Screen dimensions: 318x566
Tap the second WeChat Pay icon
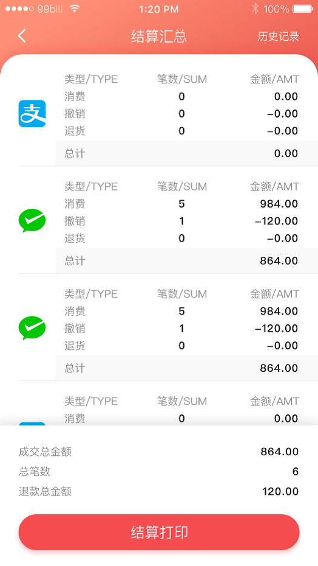32,328
